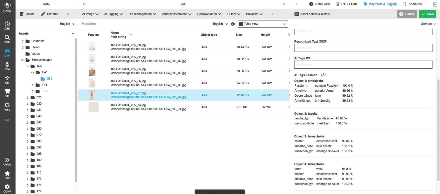
Task: Click the AI Tags Fashion code icon
Action: click(x=323, y=75)
